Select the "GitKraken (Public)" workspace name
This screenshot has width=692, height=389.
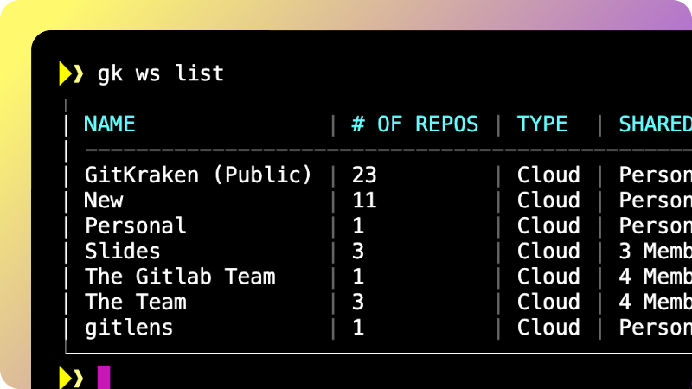(x=198, y=175)
